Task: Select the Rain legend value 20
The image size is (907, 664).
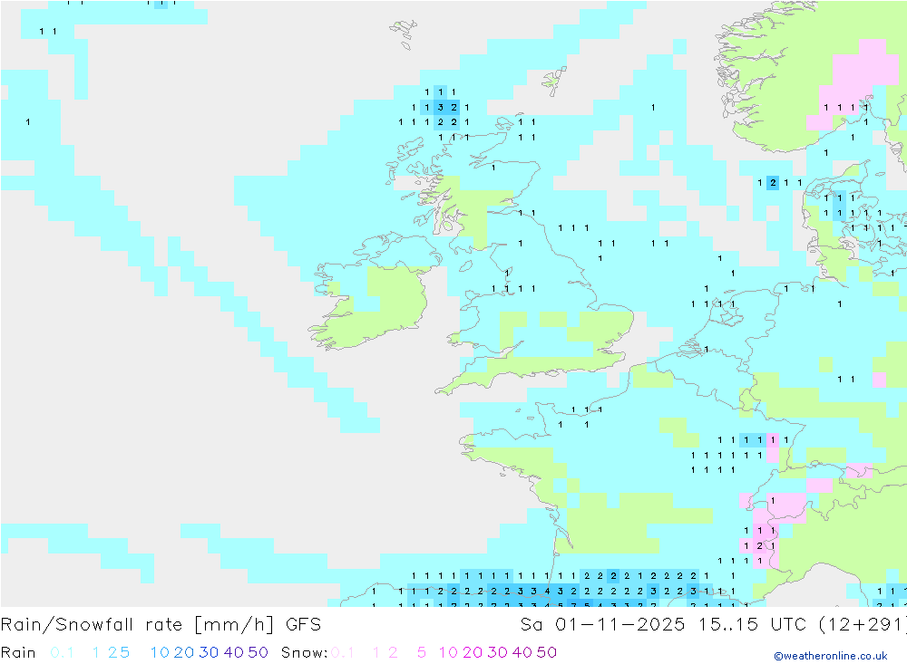Action: coord(184,652)
